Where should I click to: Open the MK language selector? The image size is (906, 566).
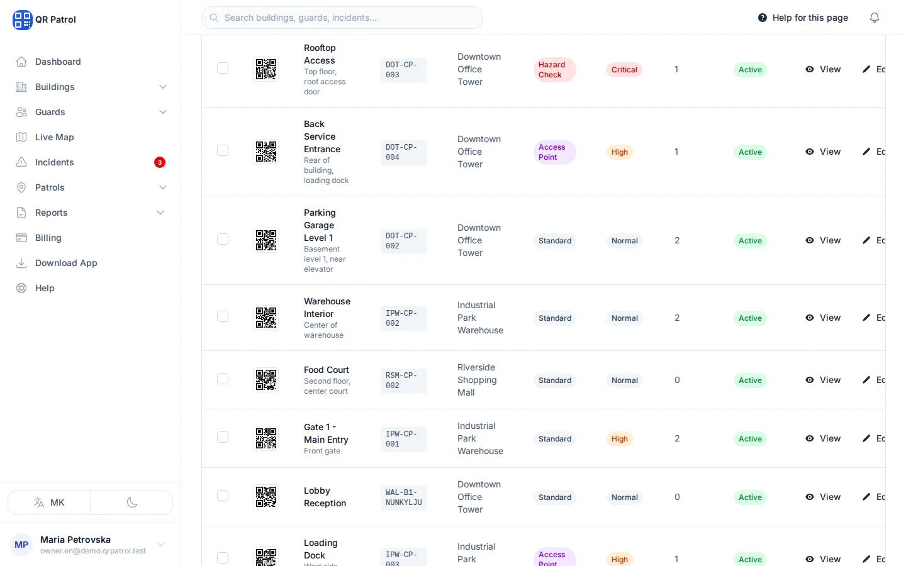click(x=49, y=502)
